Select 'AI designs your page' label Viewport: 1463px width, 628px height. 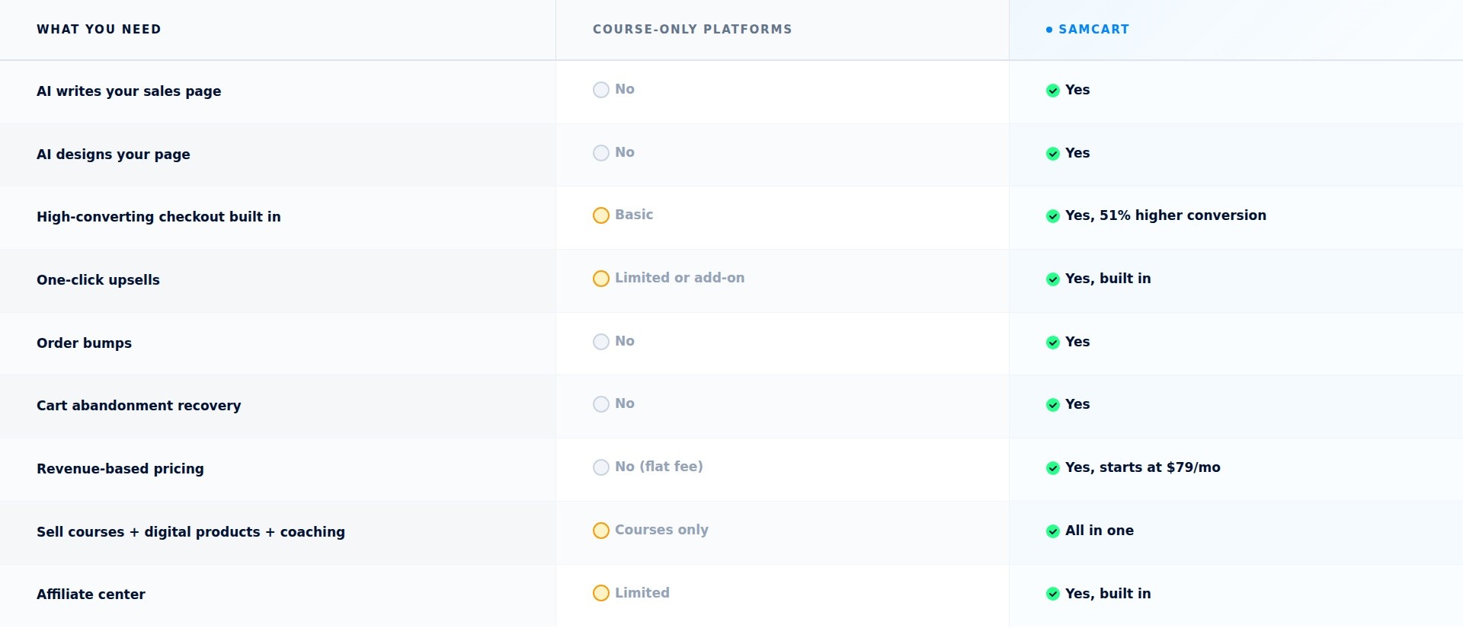tap(114, 154)
